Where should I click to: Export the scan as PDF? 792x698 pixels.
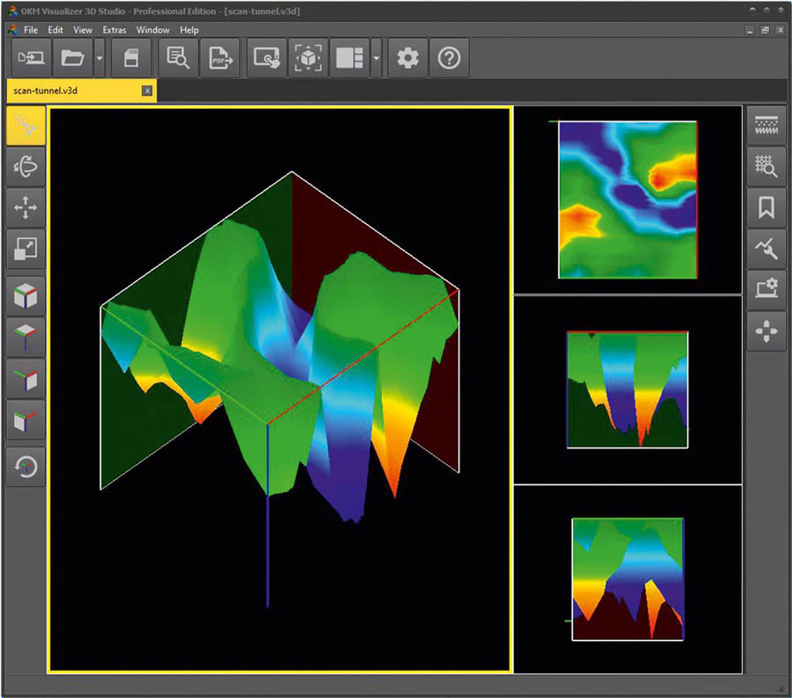[x=220, y=58]
